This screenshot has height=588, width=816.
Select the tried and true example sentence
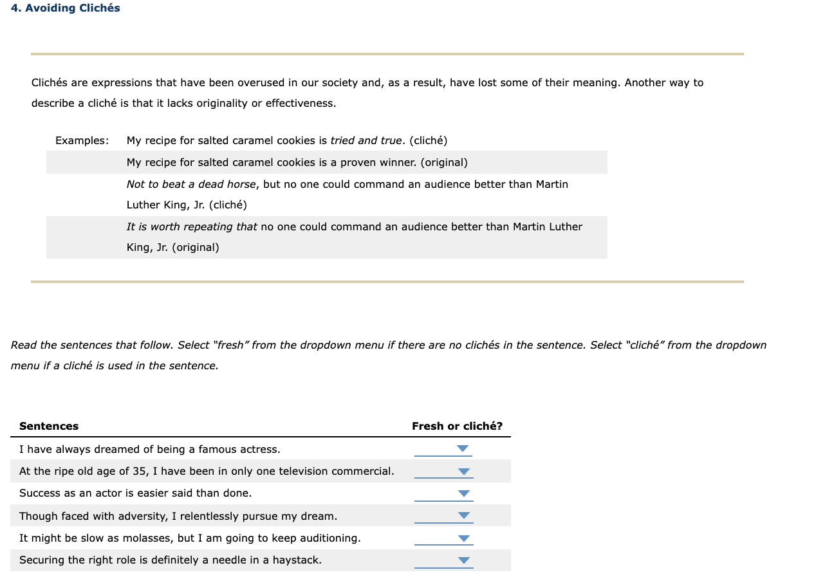point(286,140)
